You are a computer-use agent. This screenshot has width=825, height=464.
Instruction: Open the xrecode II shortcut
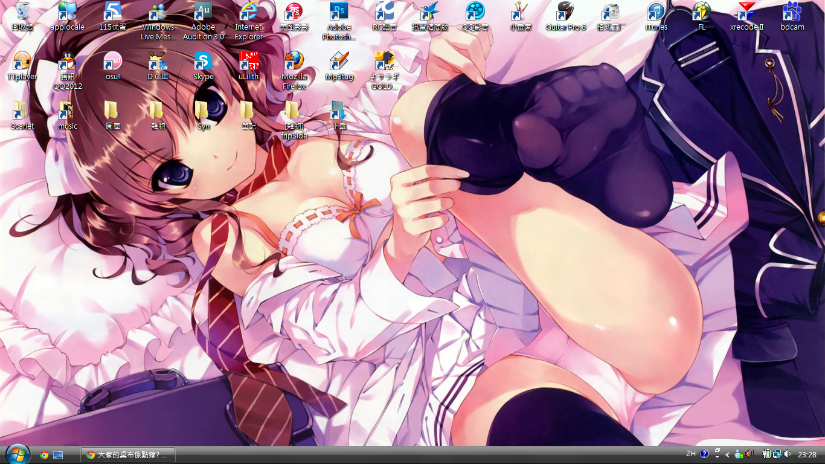[747, 16]
